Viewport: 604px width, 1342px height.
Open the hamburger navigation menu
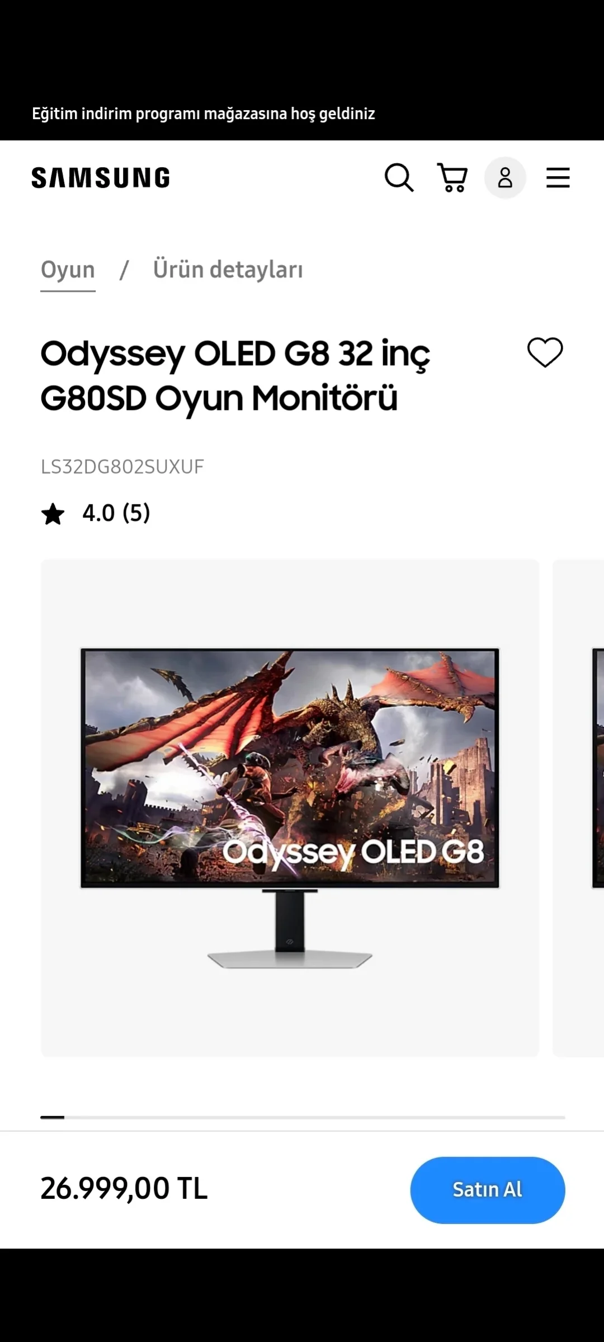coord(558,178)
